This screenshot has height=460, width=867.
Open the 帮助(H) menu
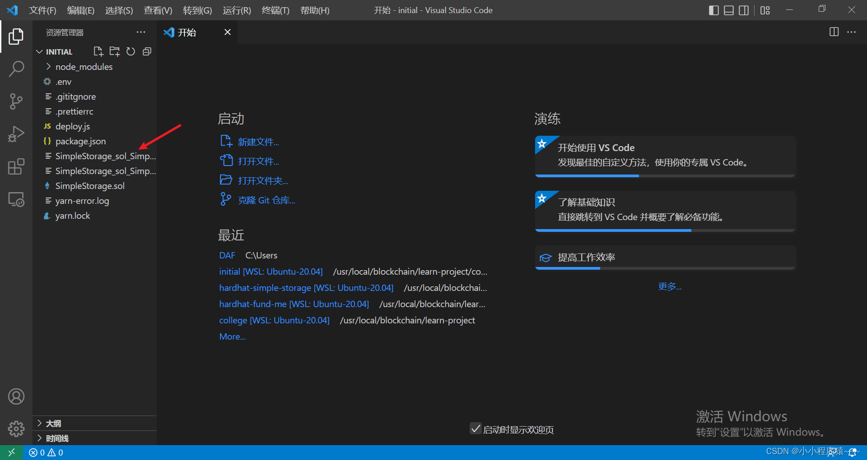[315, 10]
